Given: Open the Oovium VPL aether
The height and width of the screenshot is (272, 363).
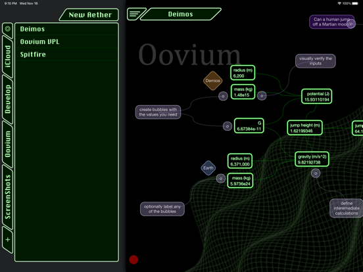Looking at the screenshot, I should coord(66,41).
